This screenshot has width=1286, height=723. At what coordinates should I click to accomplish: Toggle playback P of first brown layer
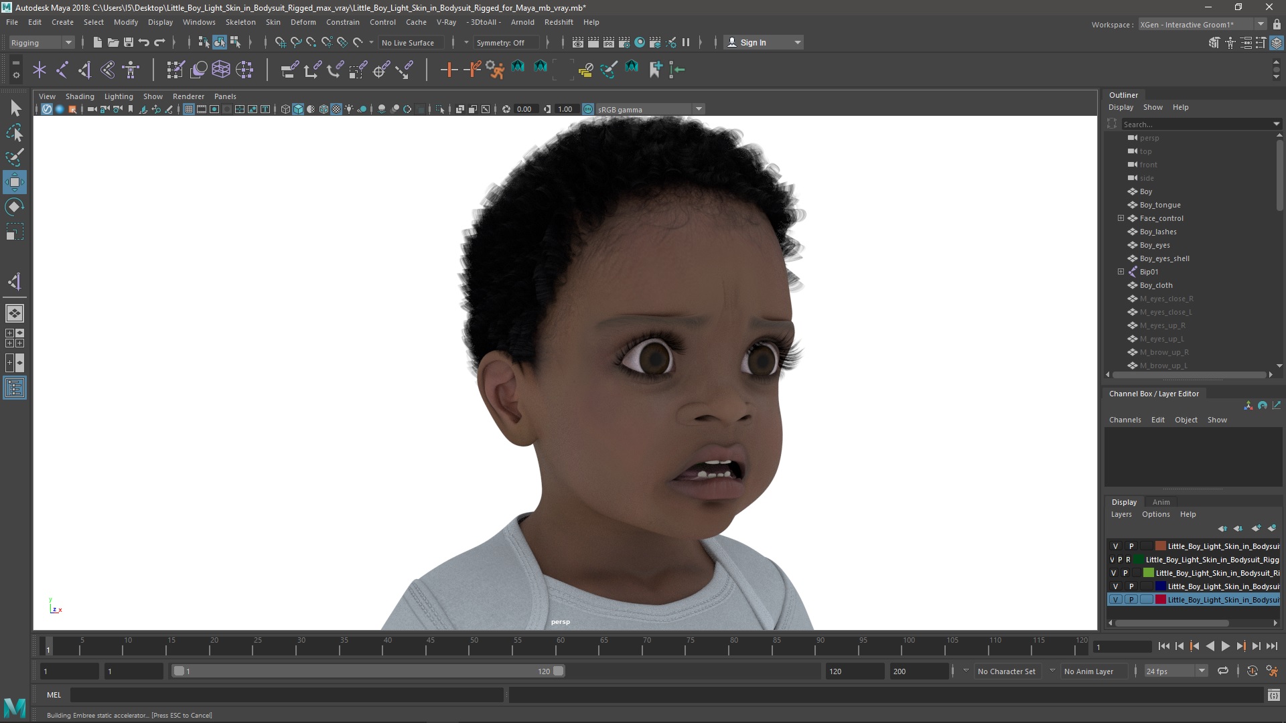1131,546
